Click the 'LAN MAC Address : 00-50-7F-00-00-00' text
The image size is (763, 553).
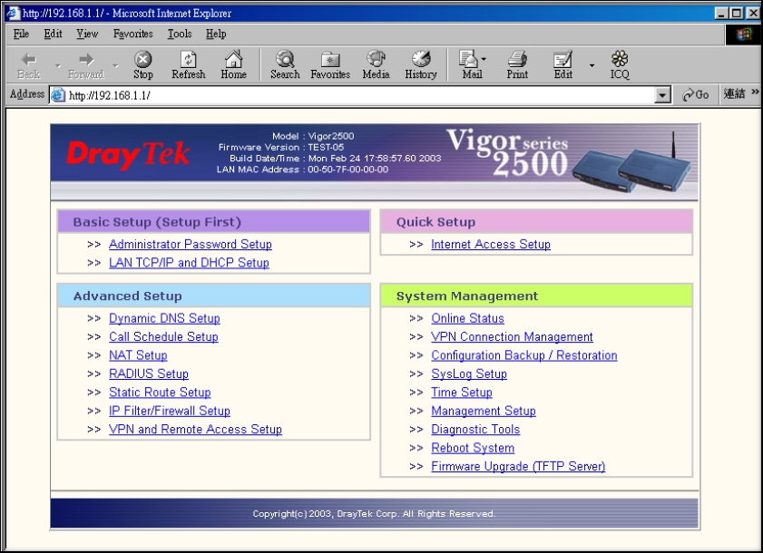pos(303,170)
